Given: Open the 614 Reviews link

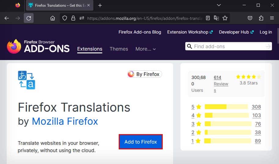Looking at the screenshot, I should (221, 84).
